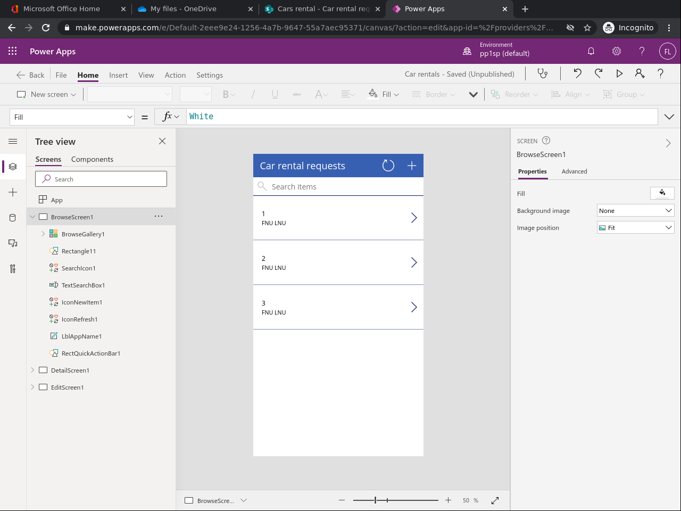Expand the BrowseGallery1 tree node

[x=43, y=234]
